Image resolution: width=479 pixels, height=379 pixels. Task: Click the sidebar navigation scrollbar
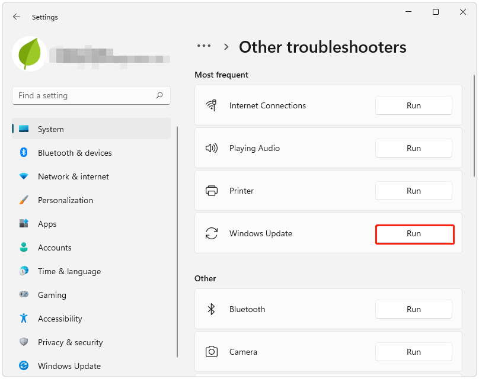coord(177,242)
